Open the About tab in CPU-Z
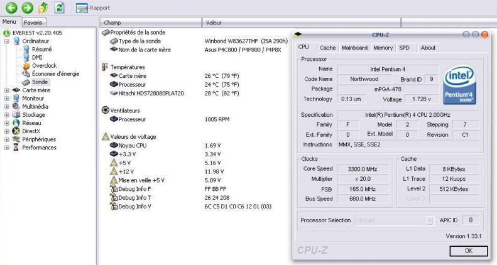497x265 pixels. click(428, 48)
